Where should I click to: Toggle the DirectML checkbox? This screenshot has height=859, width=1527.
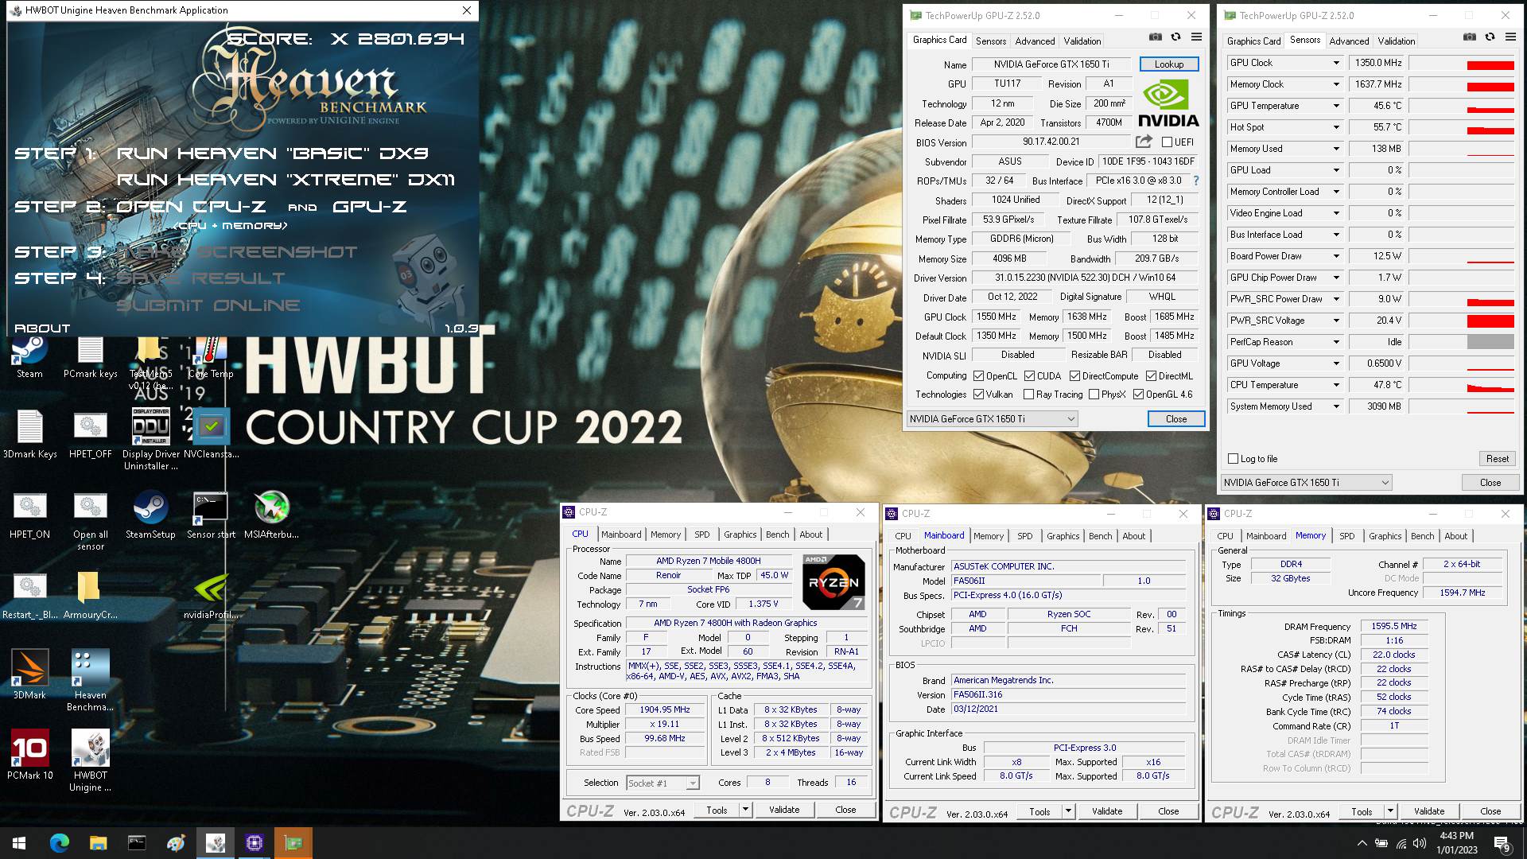1151,376
